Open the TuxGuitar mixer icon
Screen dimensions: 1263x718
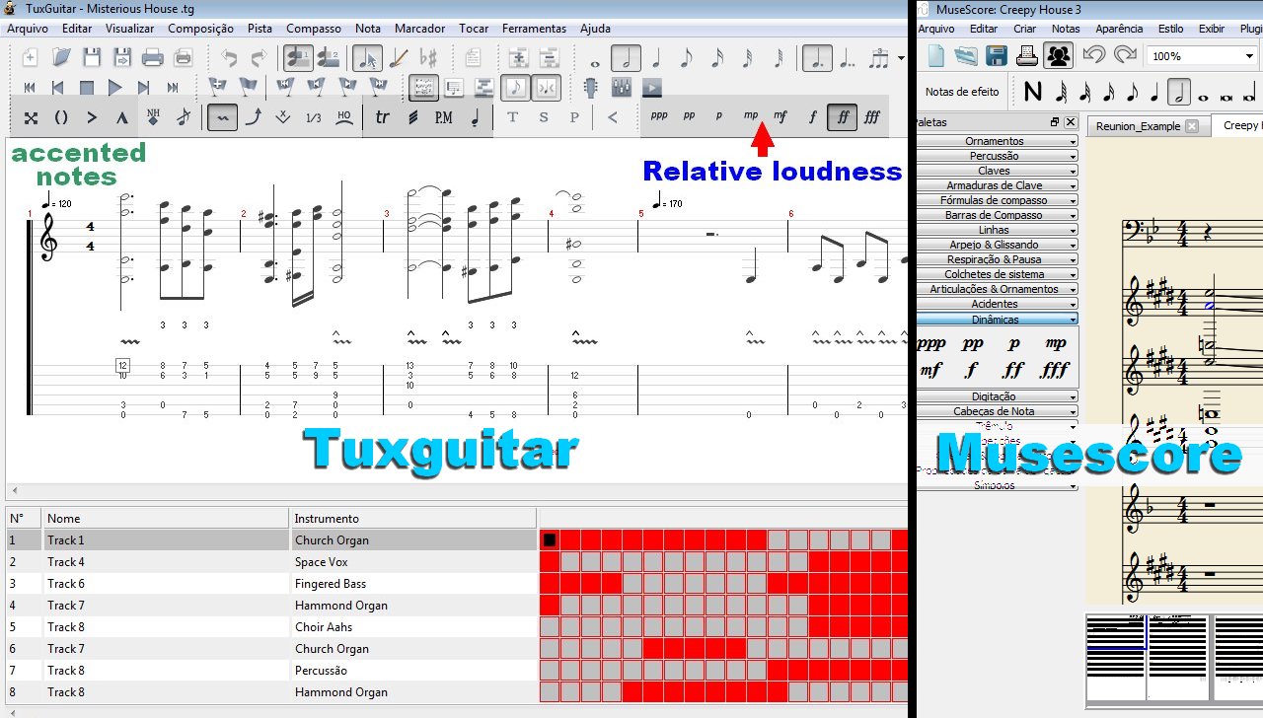621,88
